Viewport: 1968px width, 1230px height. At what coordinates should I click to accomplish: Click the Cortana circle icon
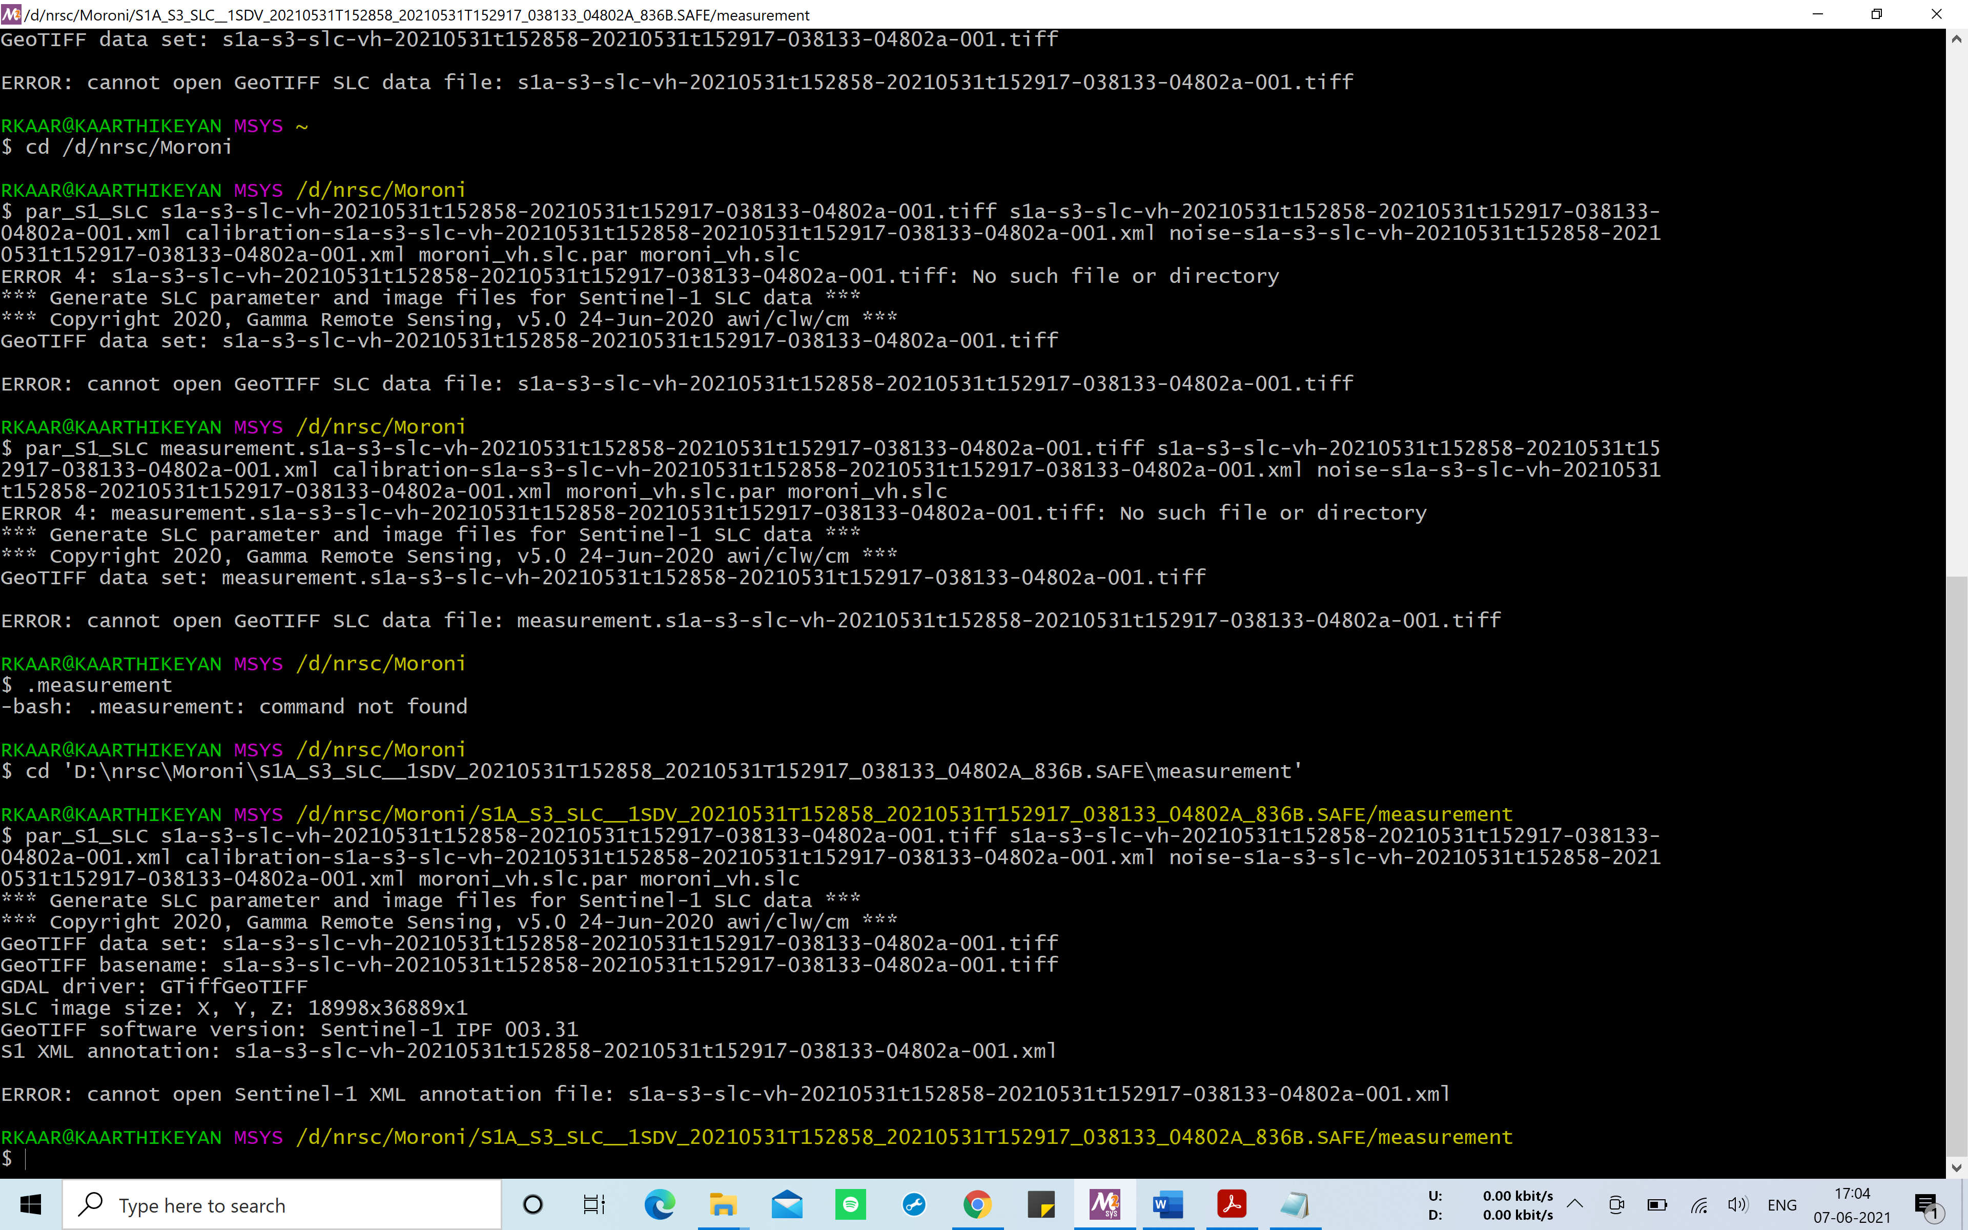click(532, 1205)
